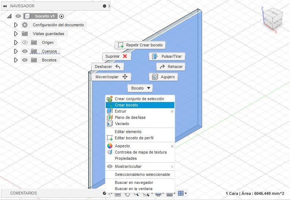Viewport: 290px width, 200px height.
Task: Activate boceto v1 with its radio button
Action: pyautogui.click(x=62, y=16)
